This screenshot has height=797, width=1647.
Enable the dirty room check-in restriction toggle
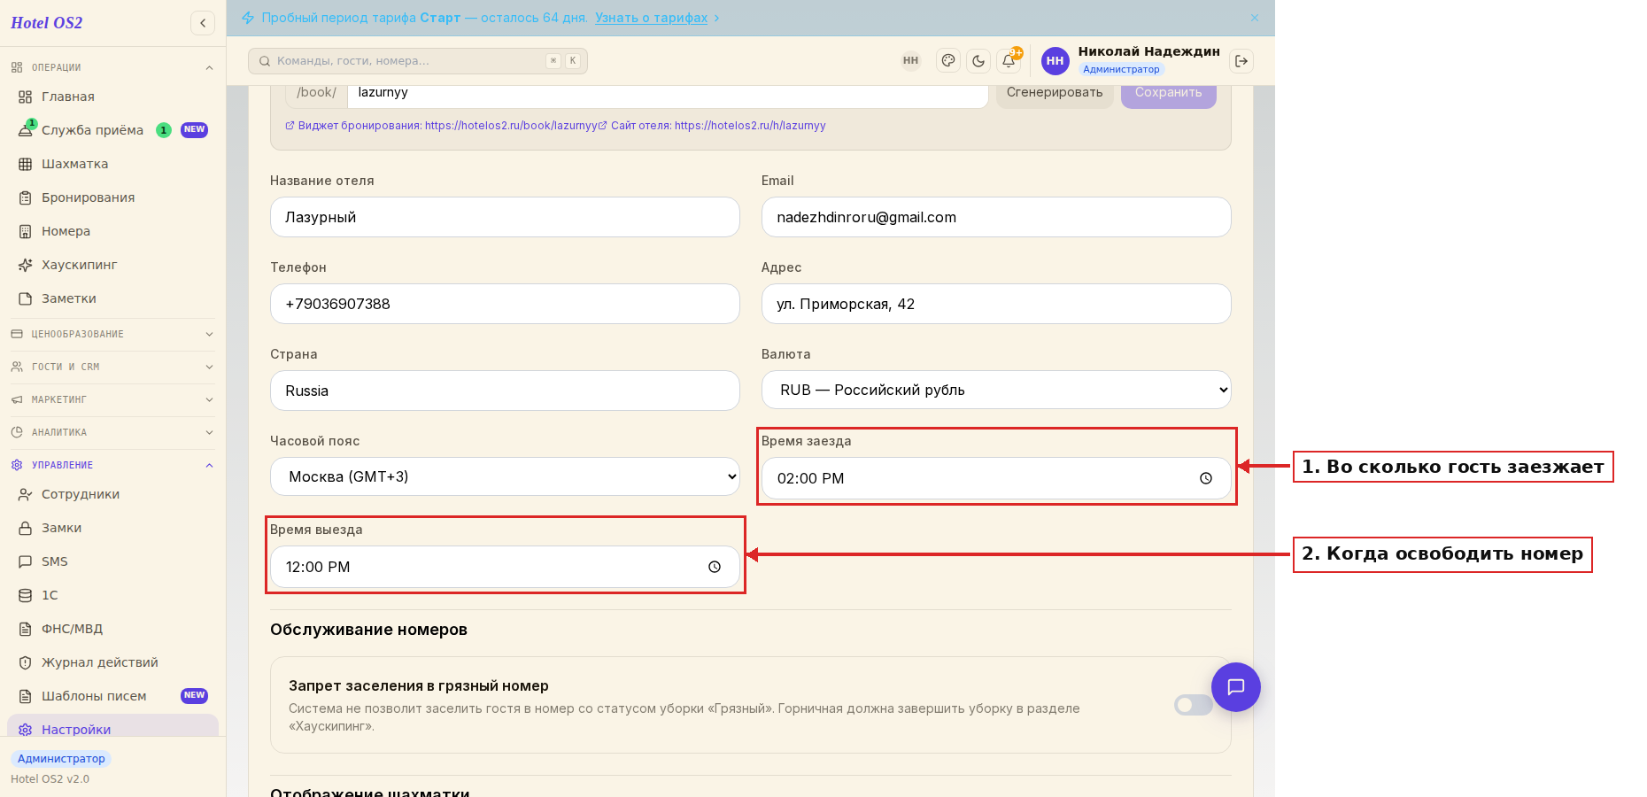click(1193, 705)
